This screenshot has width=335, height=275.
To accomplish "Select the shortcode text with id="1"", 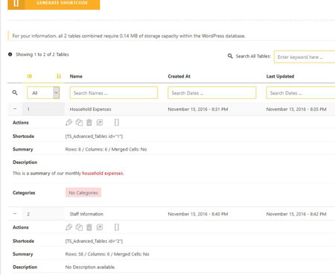I will coord(94,136).
